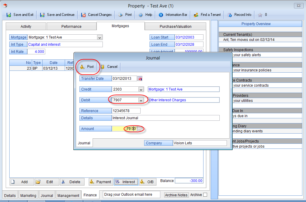This screenshot has width=306, height=202.
Task: Select the mortgage row number 23
Action: [x=42, y=68]
